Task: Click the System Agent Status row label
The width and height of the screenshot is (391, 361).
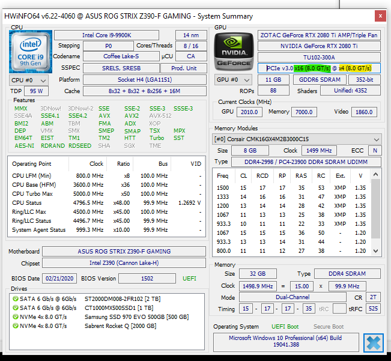Action: 38,229
